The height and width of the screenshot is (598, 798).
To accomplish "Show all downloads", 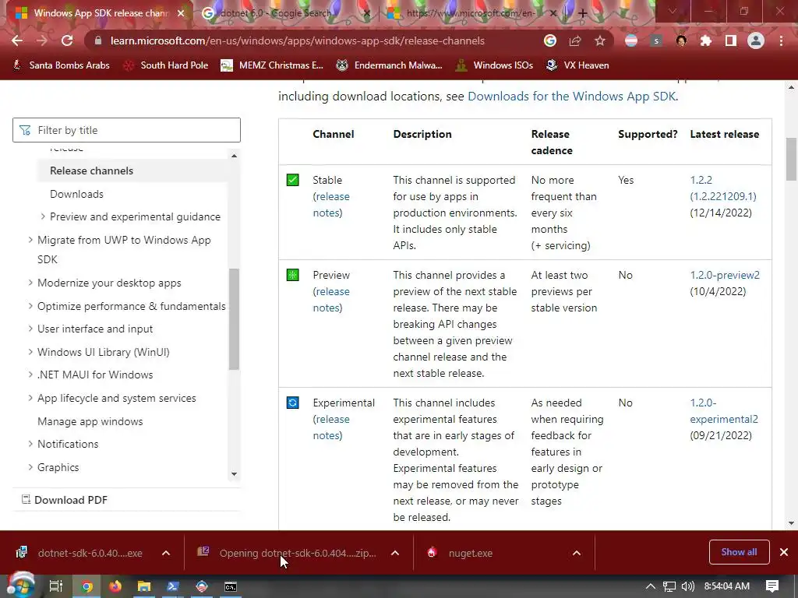I will coord(739,552).
